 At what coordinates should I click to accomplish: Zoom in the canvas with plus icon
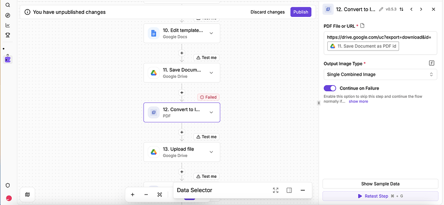point(132,194)
